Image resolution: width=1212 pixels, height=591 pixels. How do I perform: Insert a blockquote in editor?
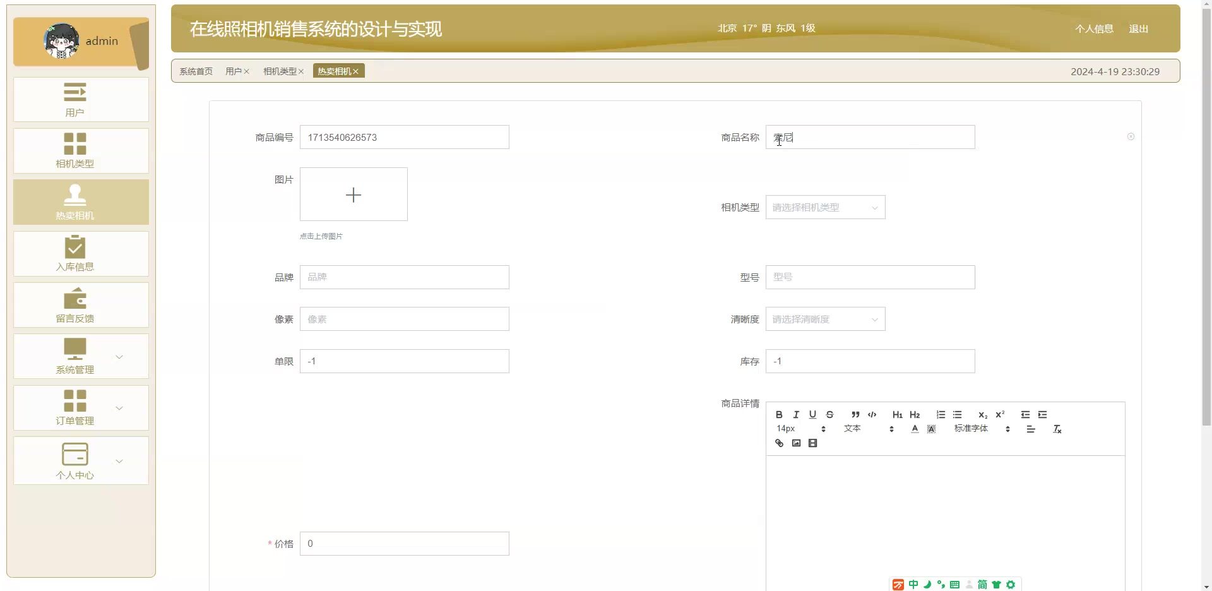pos(855,415)
